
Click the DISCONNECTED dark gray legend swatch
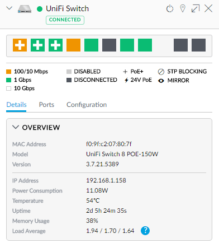click(x=69, y=80)
